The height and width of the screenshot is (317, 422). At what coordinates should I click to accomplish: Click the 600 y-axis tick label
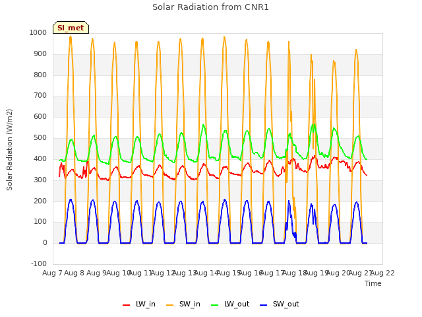pos(40,117)
